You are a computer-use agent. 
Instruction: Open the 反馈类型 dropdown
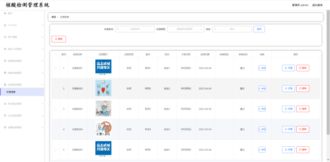coord(186,29)
